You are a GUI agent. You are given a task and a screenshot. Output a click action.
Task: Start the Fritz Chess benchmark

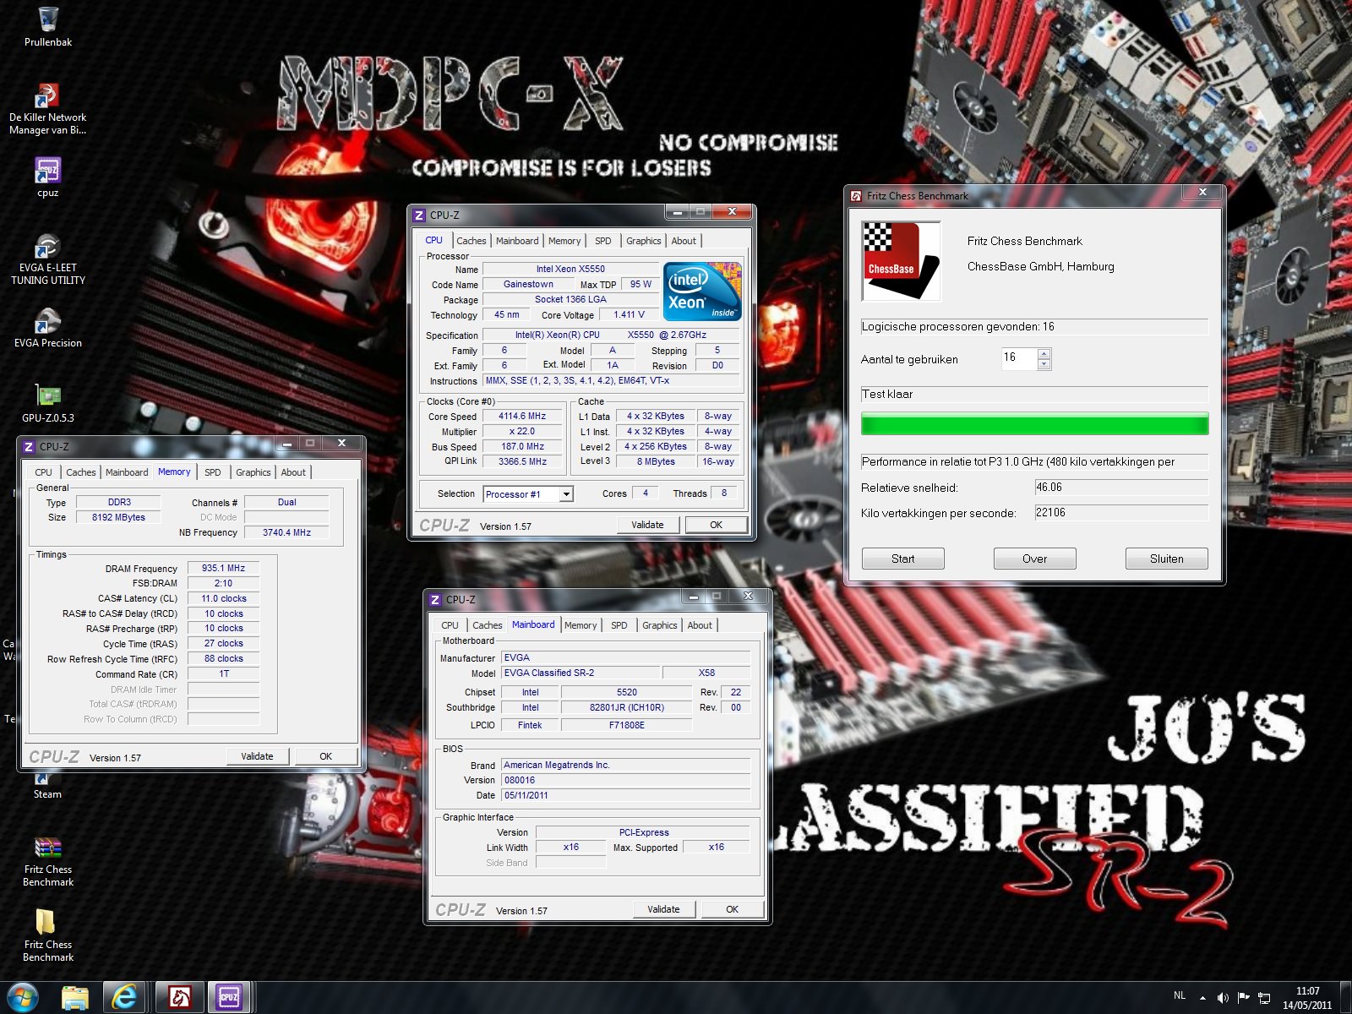(903, 559)
